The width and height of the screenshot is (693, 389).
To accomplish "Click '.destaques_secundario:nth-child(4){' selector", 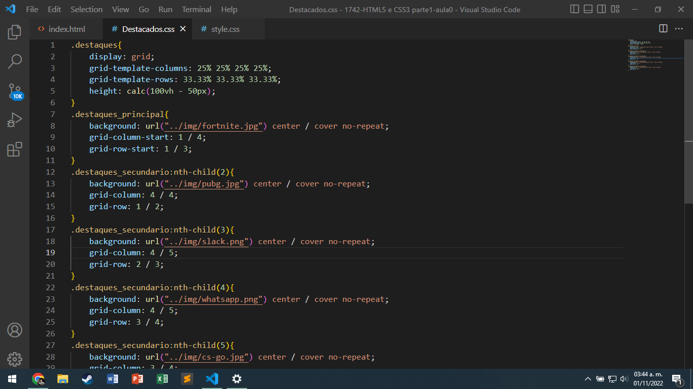I will 152,287.
